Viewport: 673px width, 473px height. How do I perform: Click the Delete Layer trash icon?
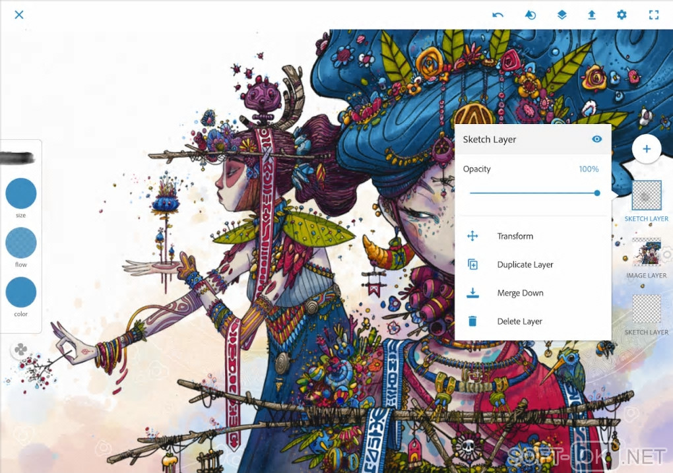pos(472,321)
